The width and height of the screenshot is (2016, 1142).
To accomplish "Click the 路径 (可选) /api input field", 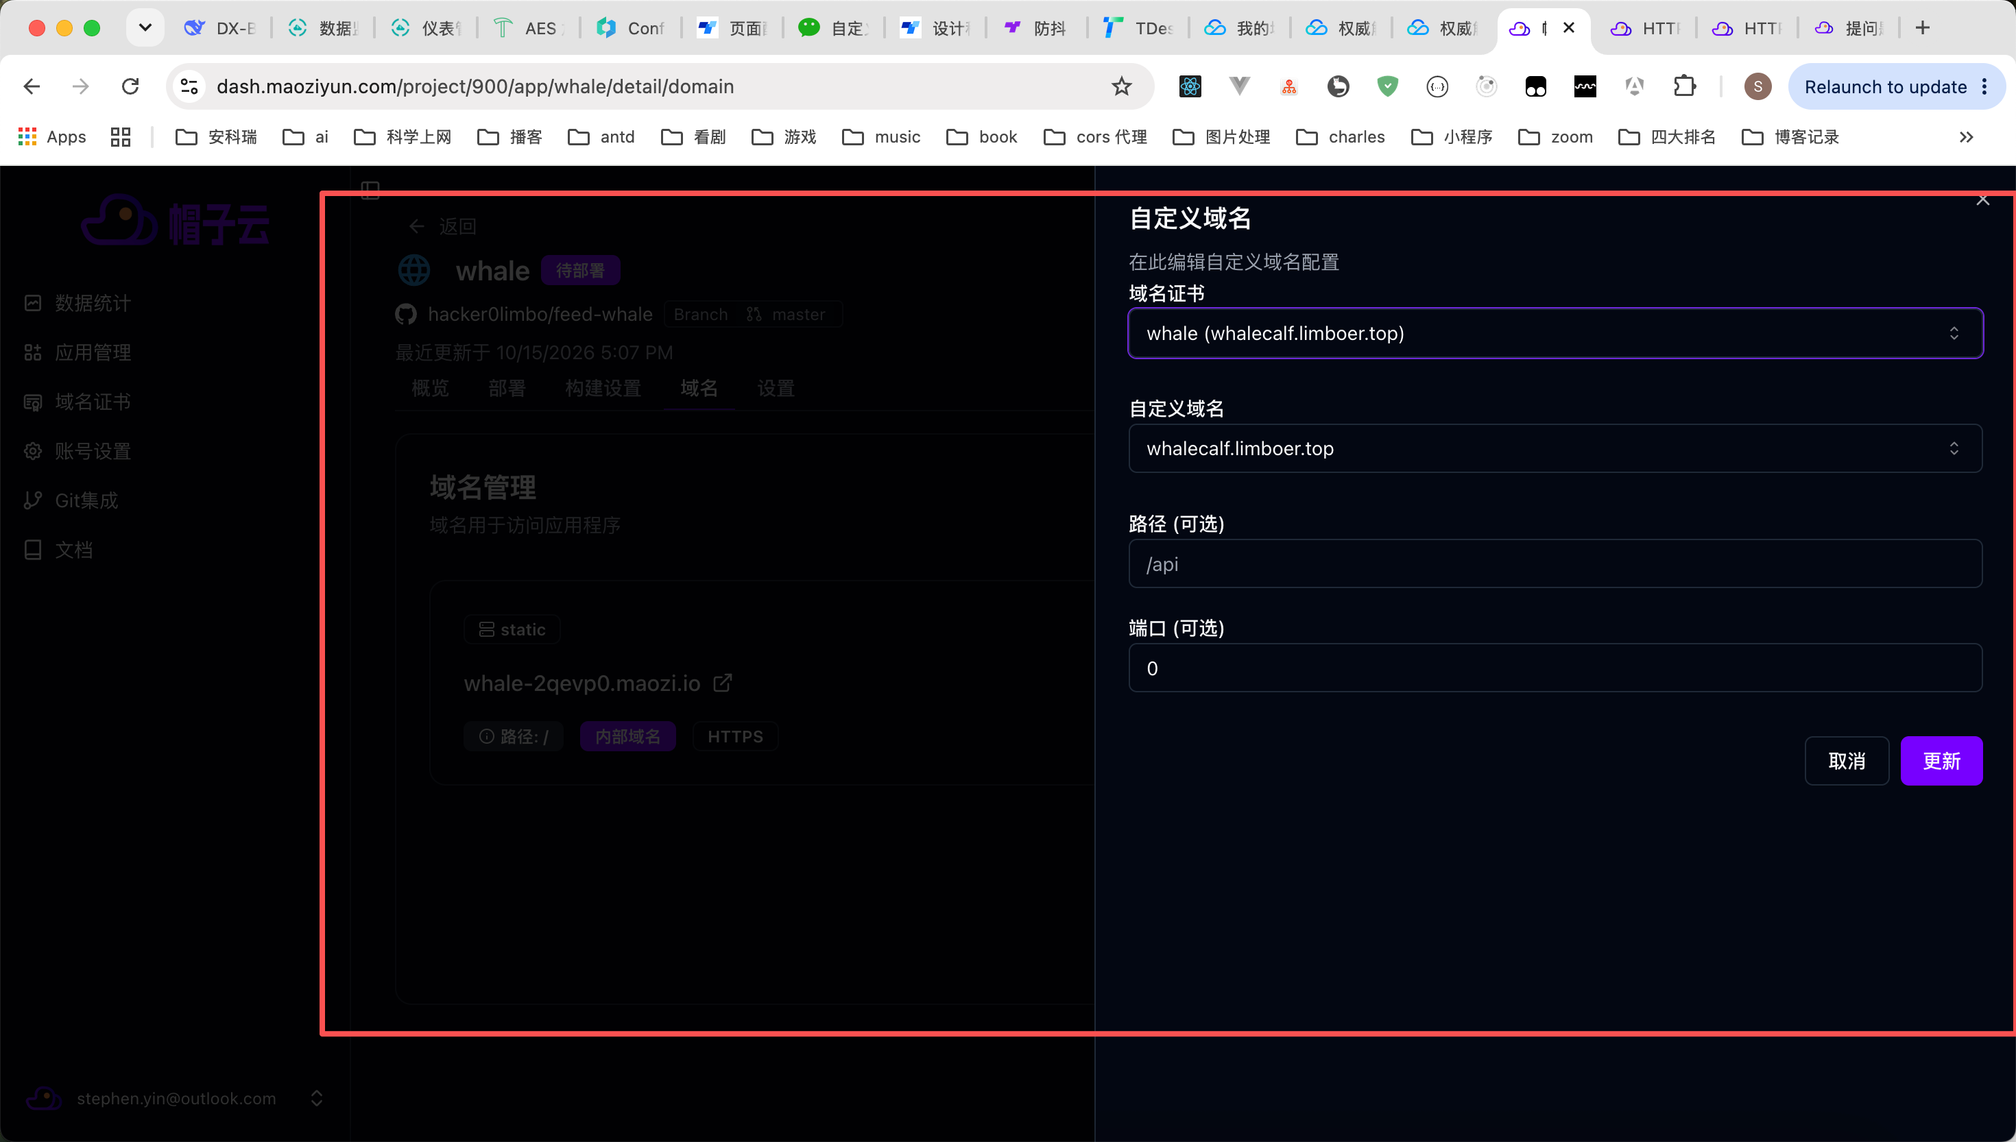I will tap(1555, 564).
